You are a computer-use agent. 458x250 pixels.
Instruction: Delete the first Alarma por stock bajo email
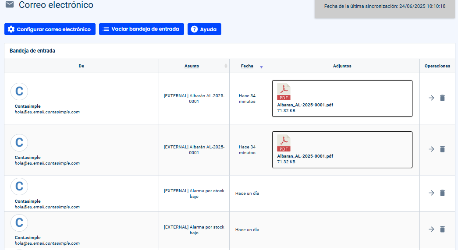[x=443, y=193]
